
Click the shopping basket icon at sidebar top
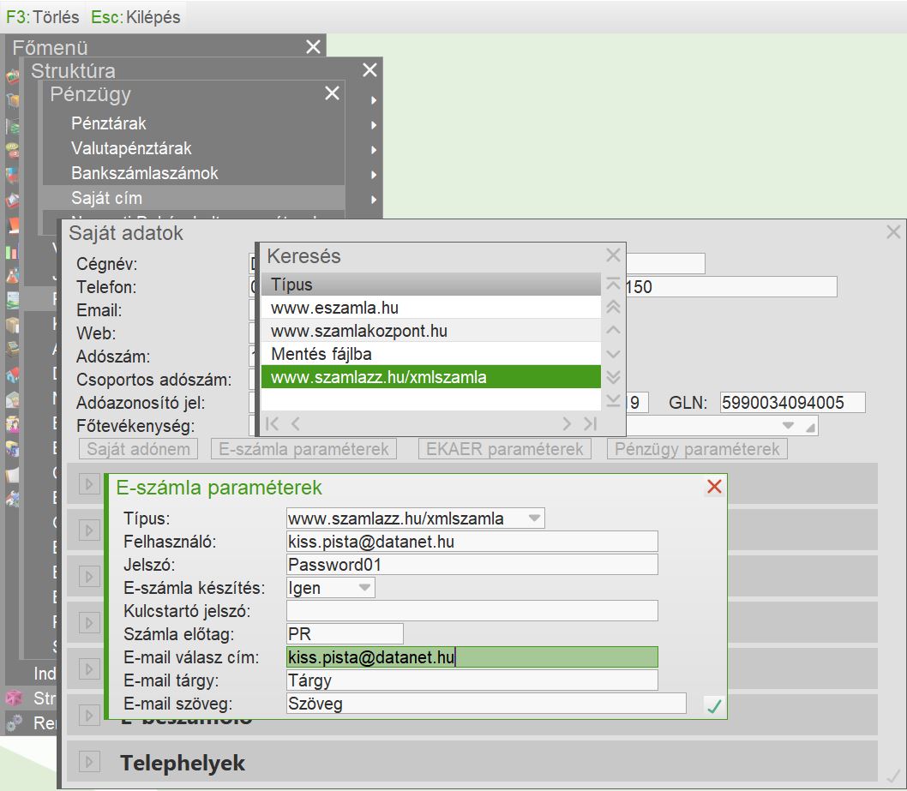pos(12,76)
